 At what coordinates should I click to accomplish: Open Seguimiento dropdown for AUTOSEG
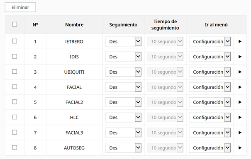tap(123, 148)
